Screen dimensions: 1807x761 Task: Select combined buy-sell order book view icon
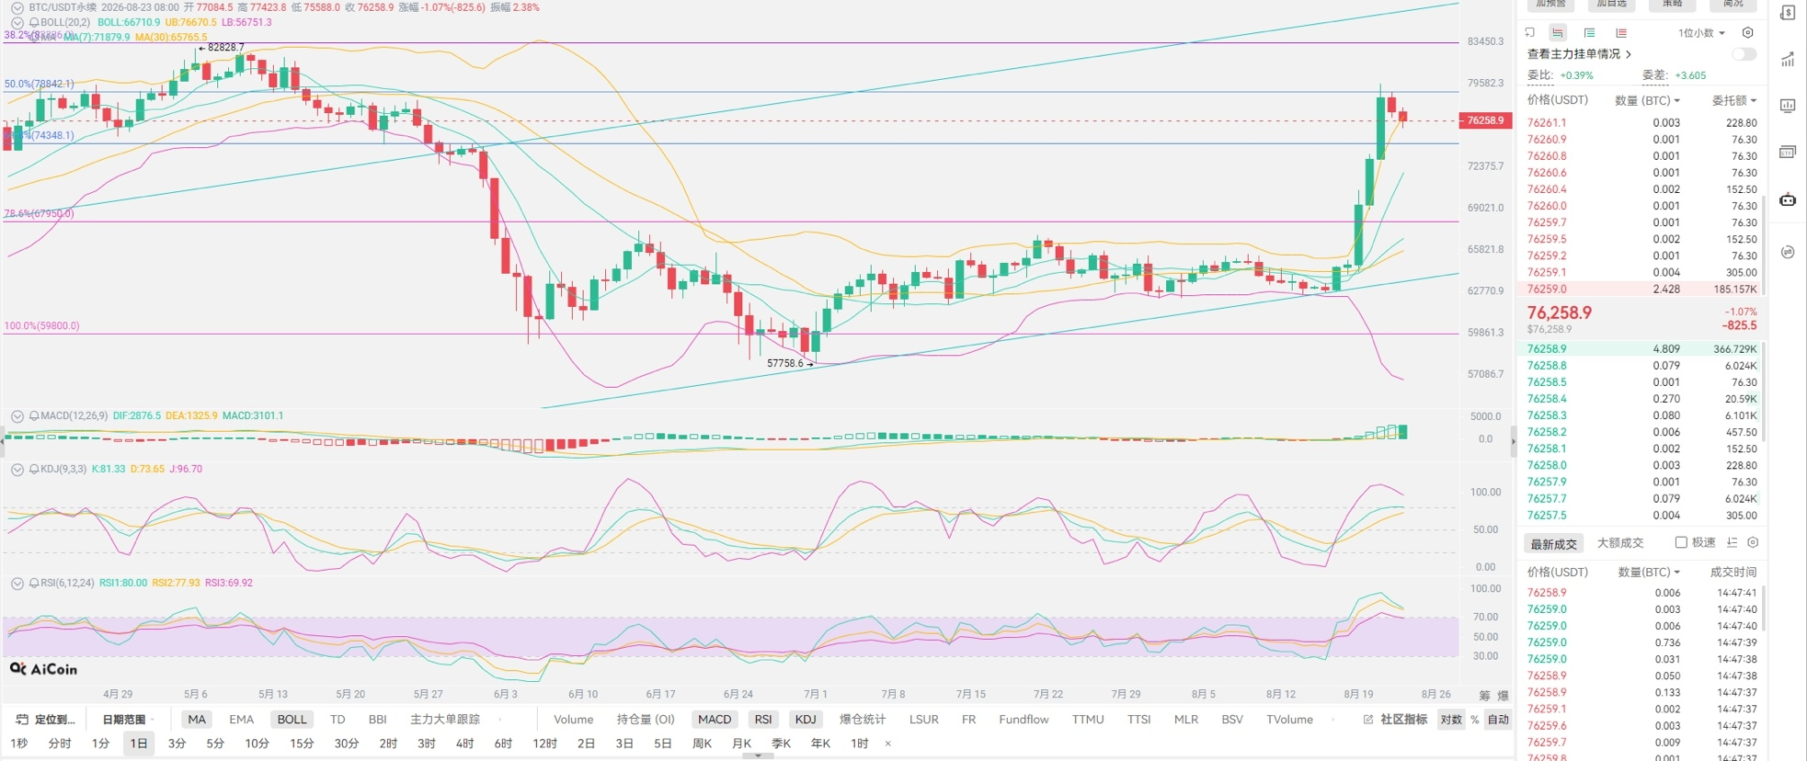1558,33
